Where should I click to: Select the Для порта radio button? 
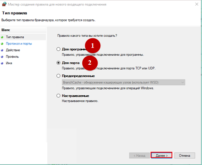coord(58,63)
